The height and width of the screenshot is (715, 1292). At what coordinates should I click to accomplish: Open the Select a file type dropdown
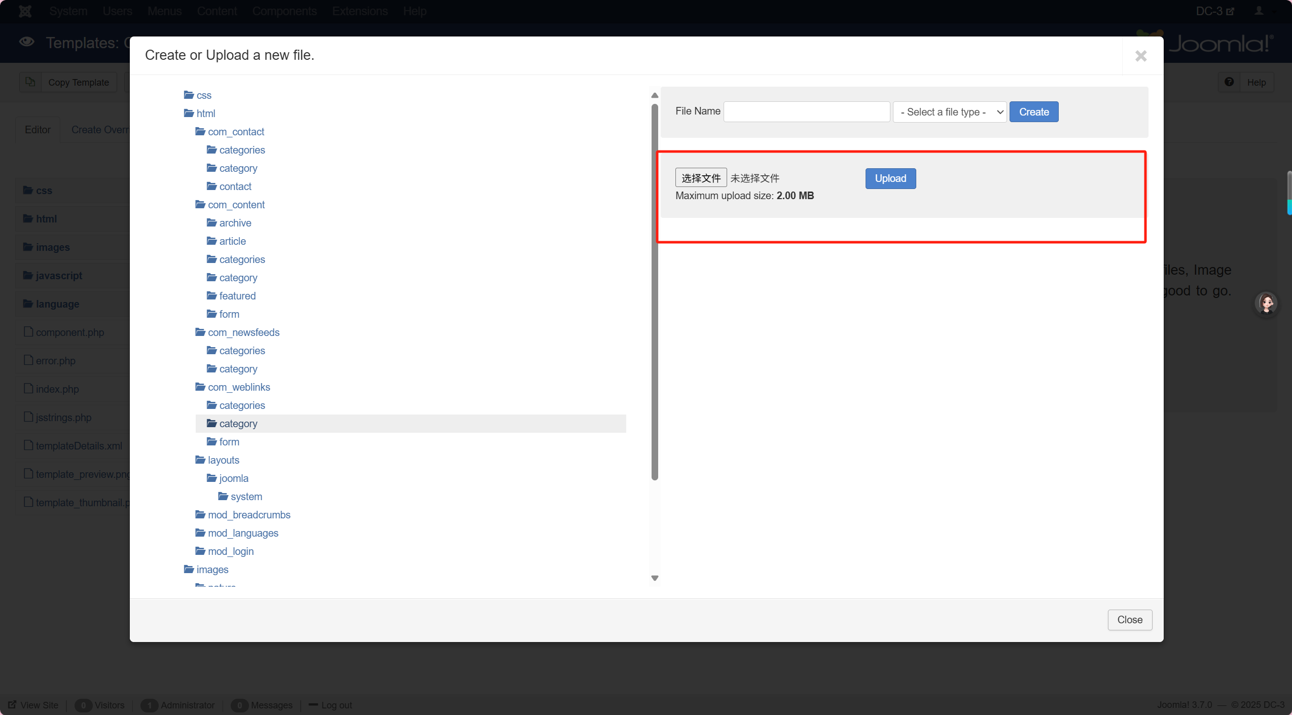click(x=949, y=112)
